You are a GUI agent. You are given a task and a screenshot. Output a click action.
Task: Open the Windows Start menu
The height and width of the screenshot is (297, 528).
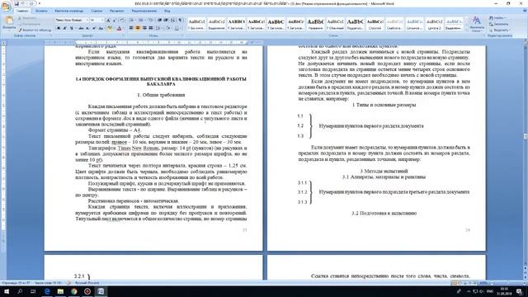(7, 291)
